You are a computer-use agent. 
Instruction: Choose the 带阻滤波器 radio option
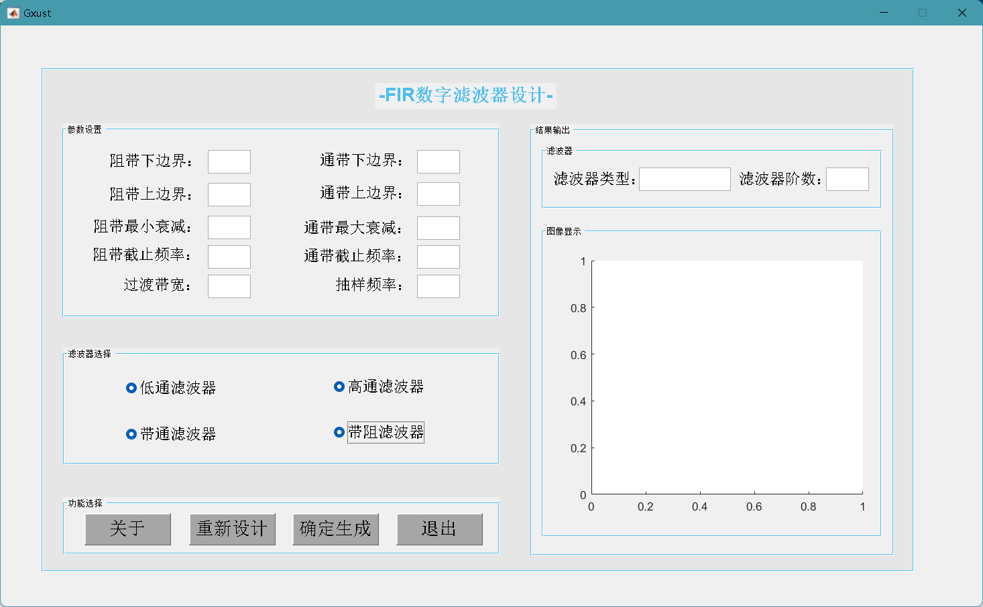point(379,432)
